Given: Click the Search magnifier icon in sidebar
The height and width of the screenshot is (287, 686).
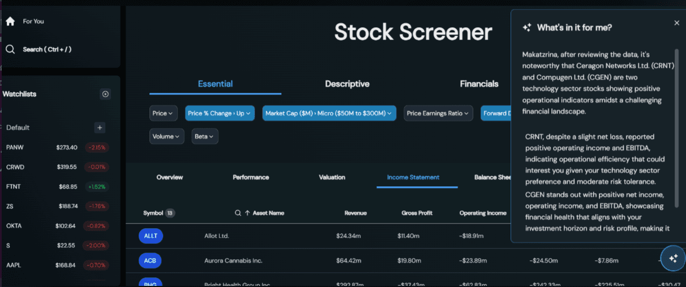Looking at the screenshot, I should pos(10,49).
